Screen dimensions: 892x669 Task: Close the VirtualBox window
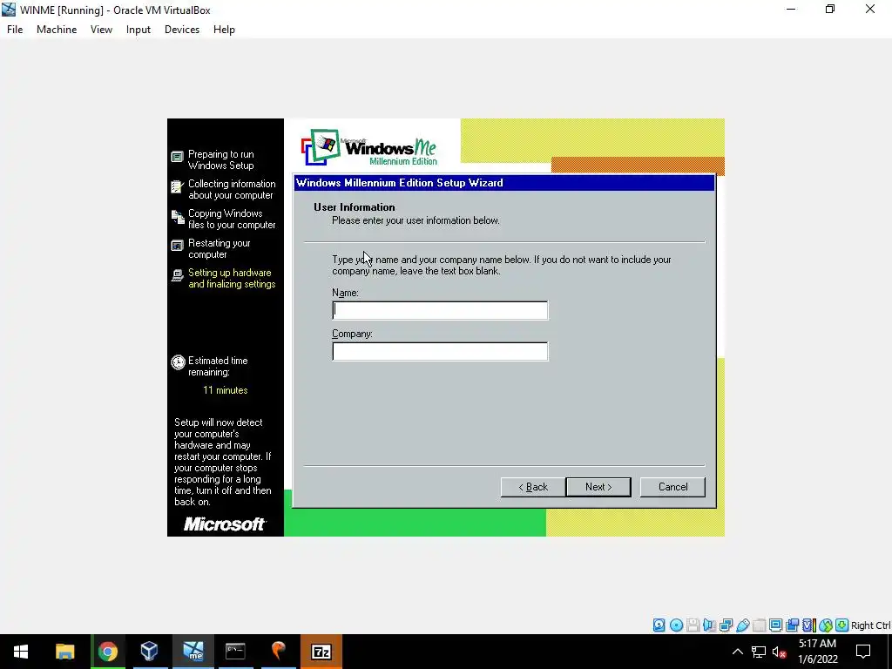pyautogui.click(x=870, y=10)
